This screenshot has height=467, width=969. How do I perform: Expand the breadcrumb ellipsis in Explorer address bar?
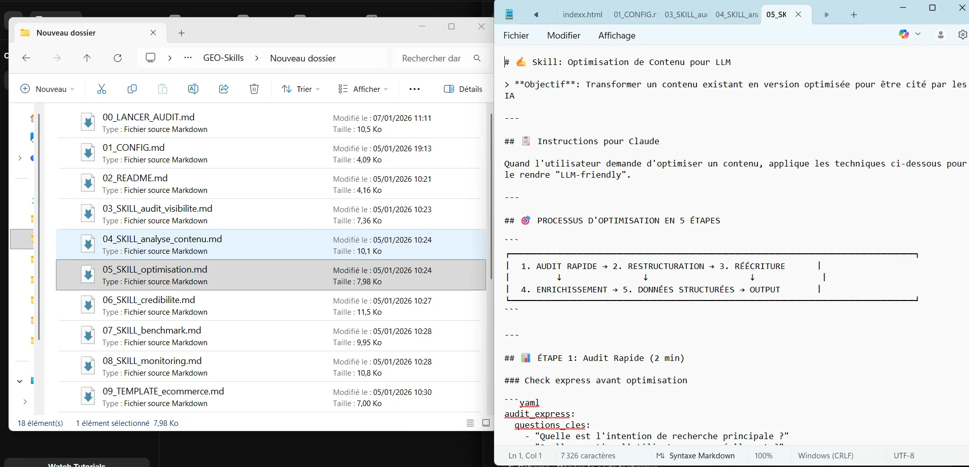point(188,58)
